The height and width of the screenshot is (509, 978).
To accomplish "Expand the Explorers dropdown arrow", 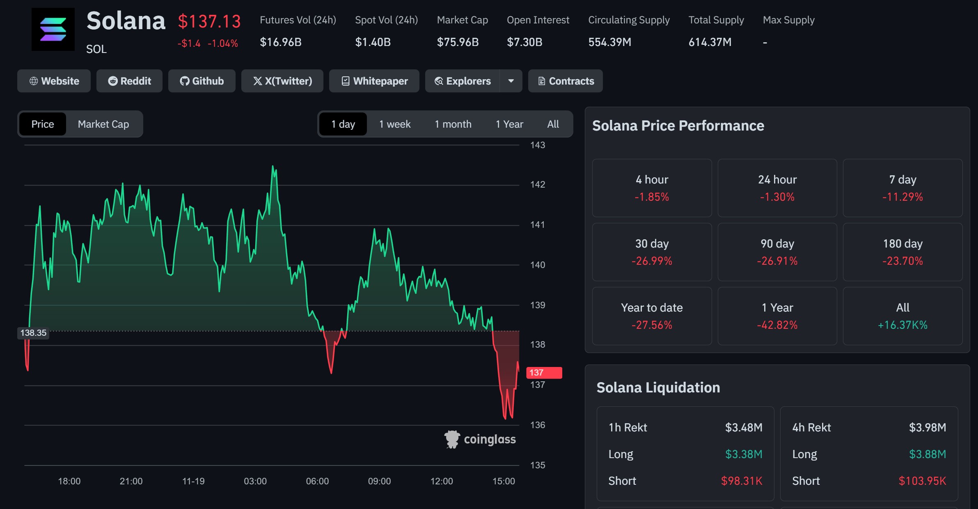I will (511, 81).
